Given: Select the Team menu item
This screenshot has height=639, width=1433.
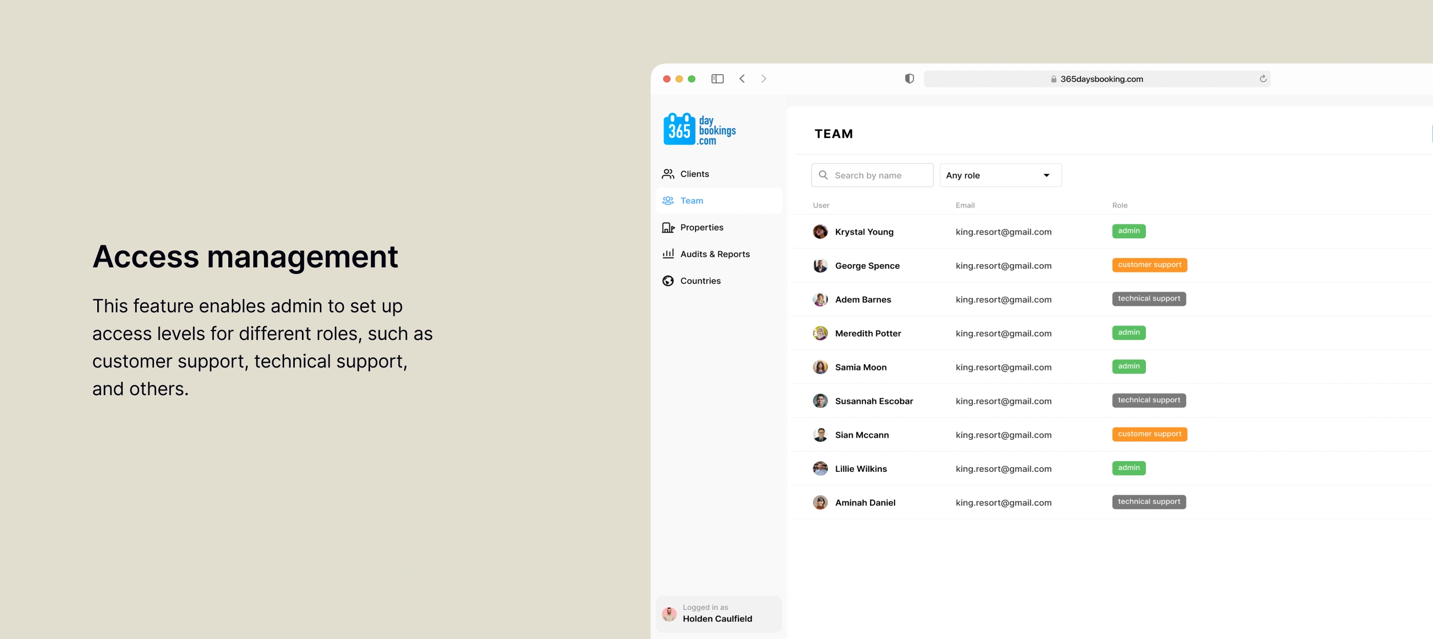Looking at the screenshot, I should click(691, 200).
